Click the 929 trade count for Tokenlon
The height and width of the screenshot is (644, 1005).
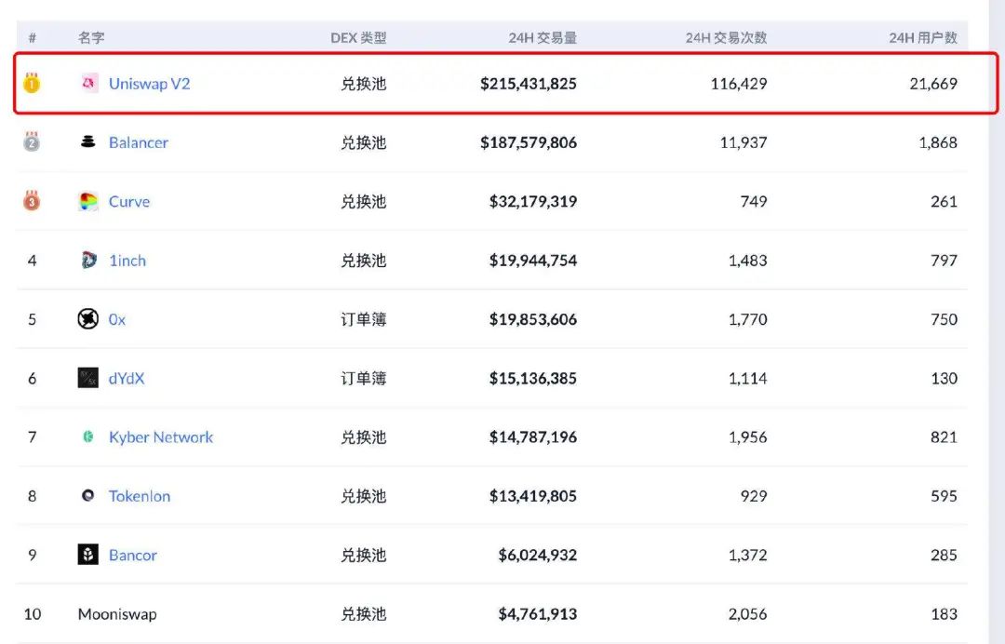pyautogui.click(x=754, y=496)
